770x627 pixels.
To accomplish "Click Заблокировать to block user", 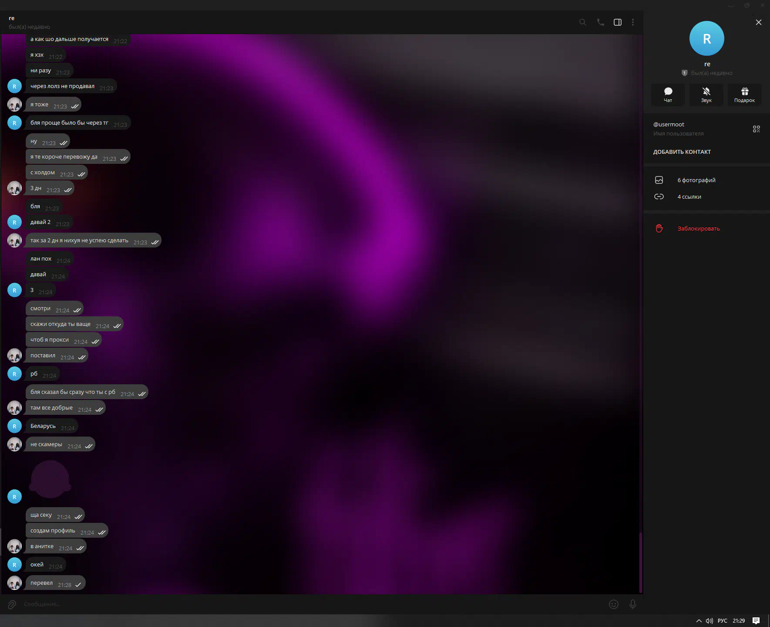I will click(x=698, y=229).
